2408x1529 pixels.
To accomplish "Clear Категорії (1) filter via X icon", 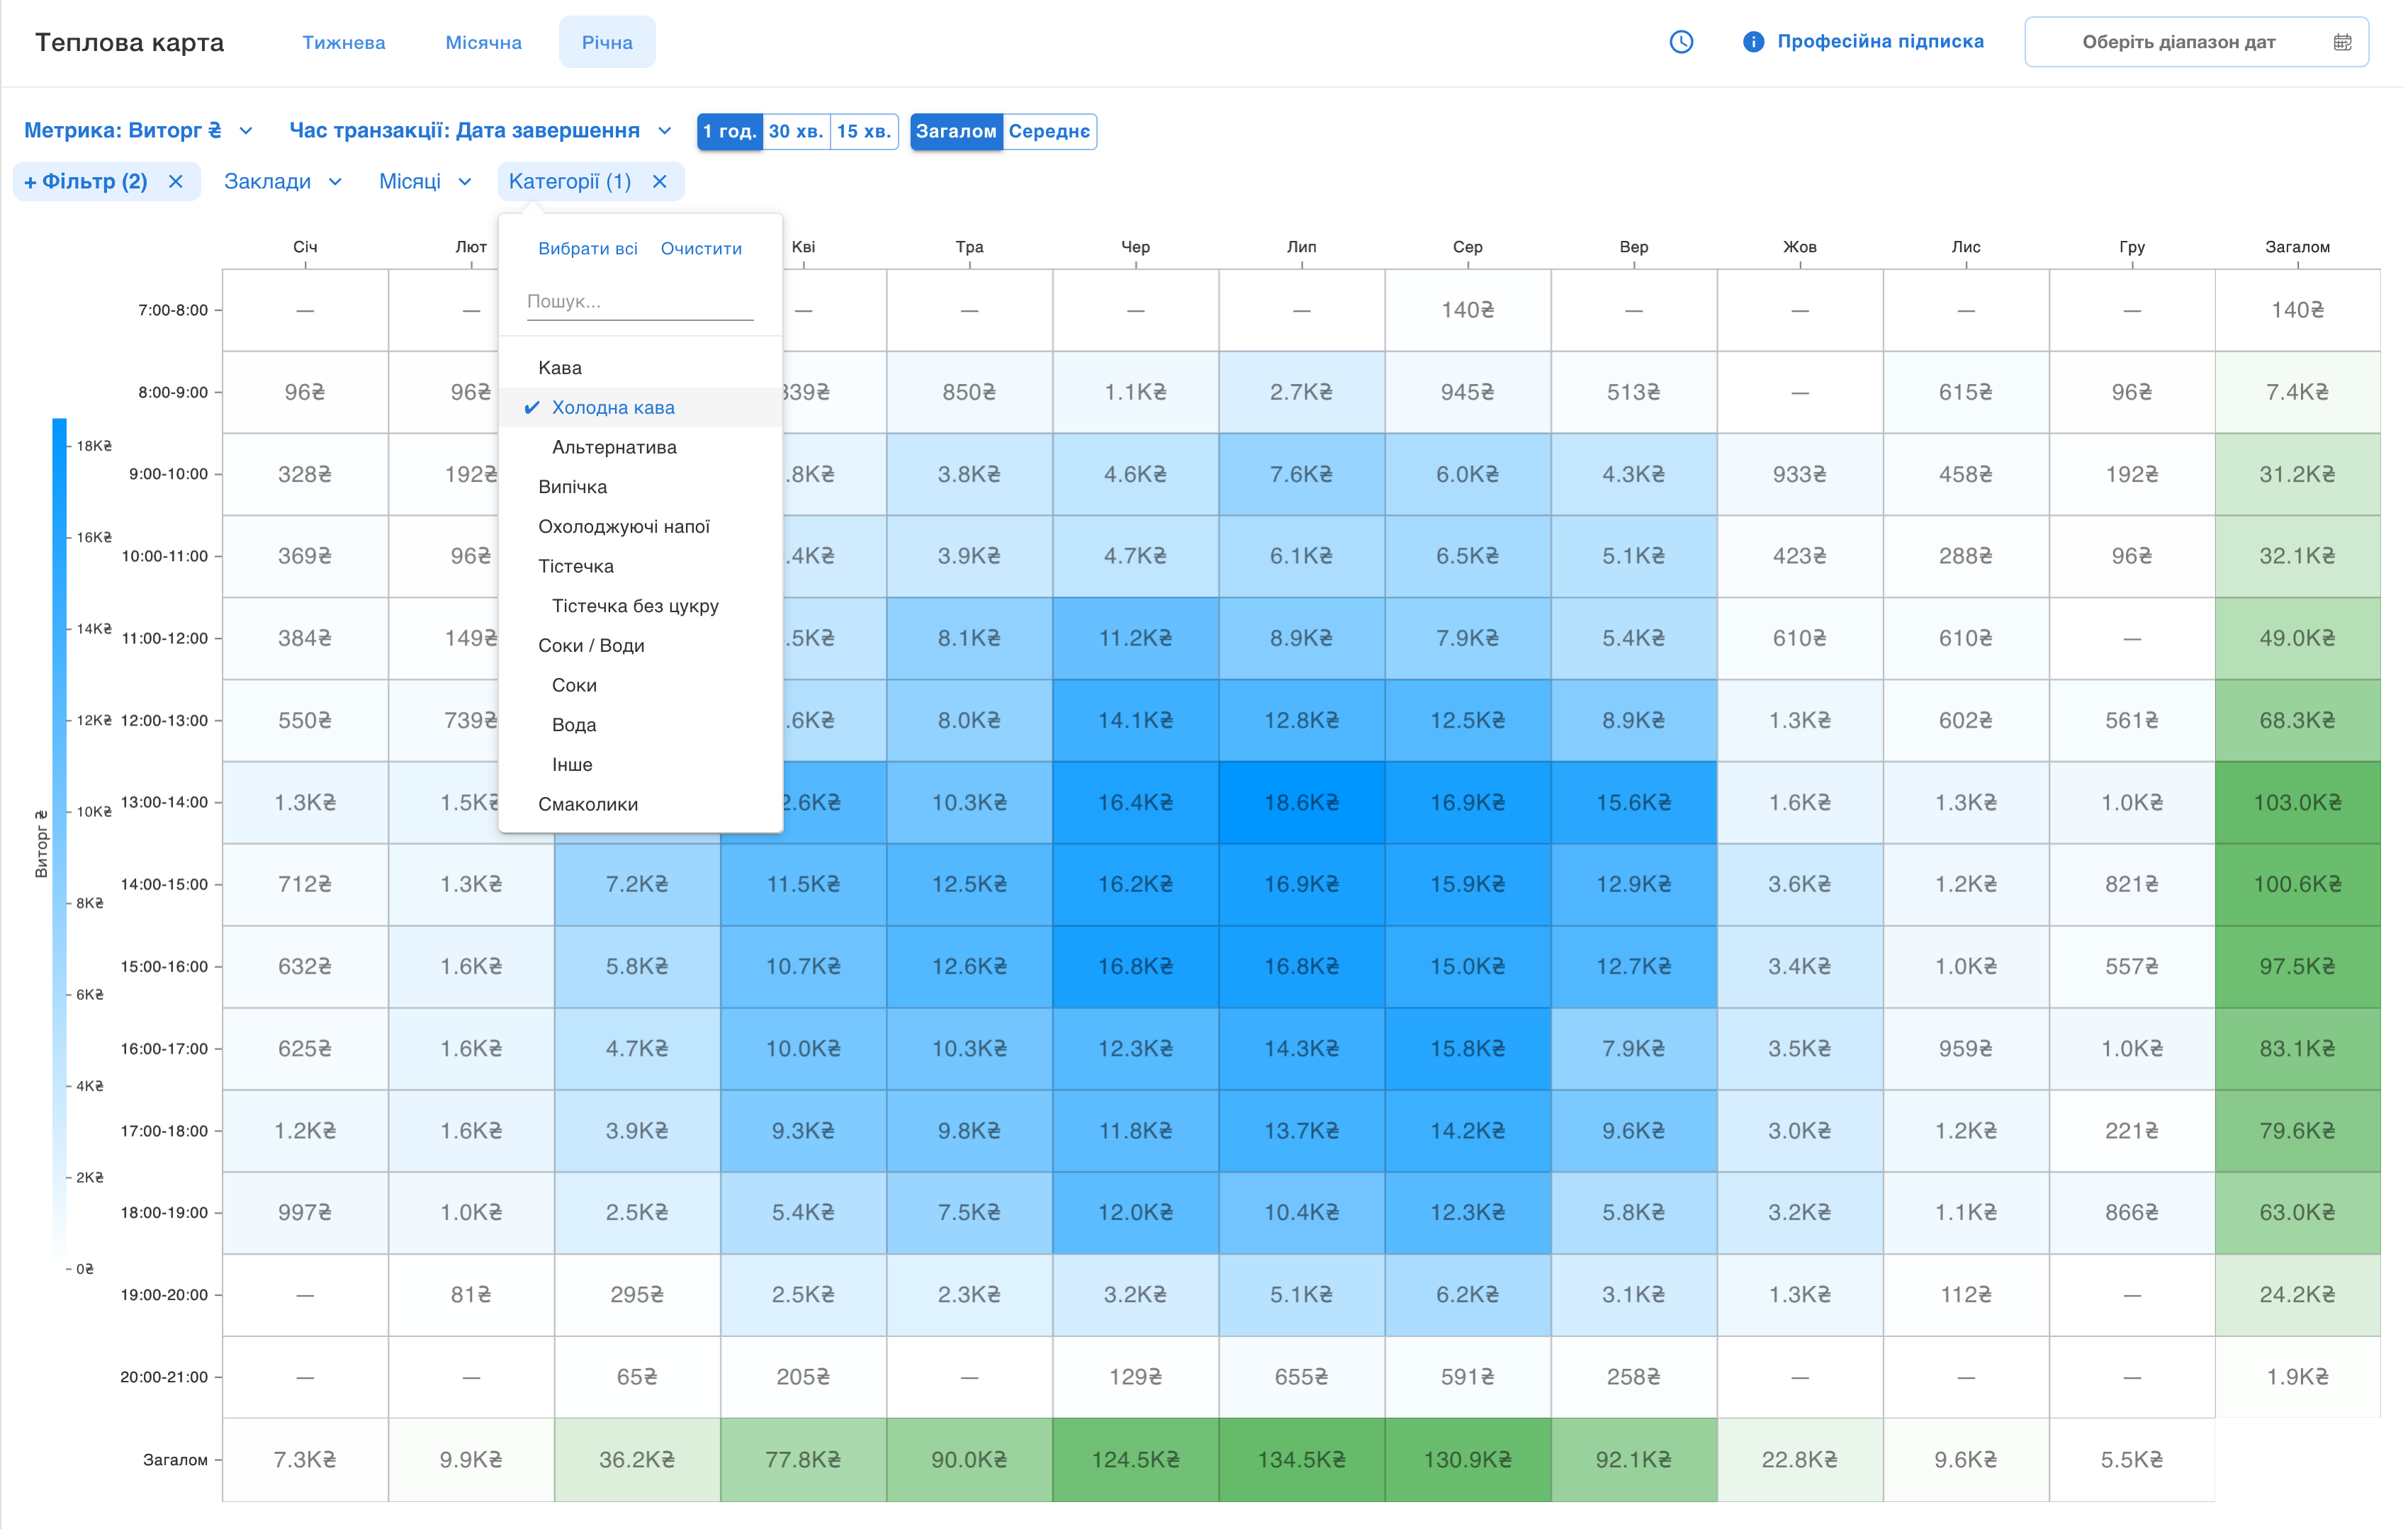I will 660,182.
